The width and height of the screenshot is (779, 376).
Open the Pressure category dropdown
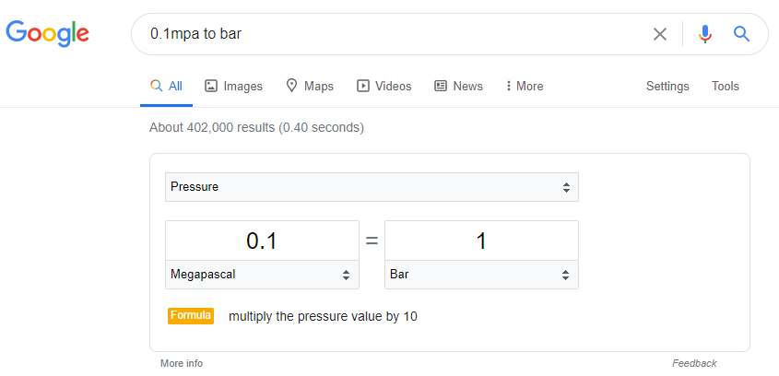372,187
